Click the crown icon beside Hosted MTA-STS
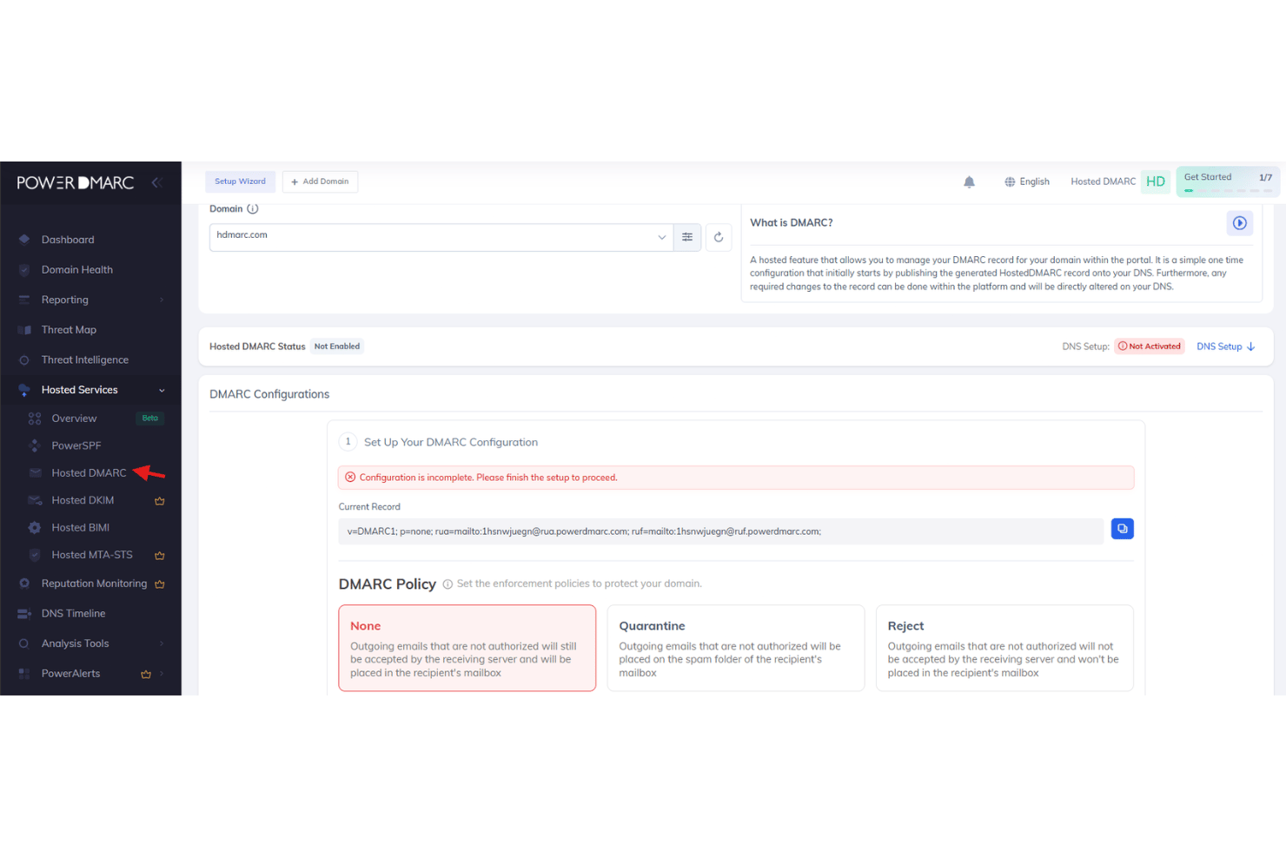The width and height of the screenshot is (1286, 857). point(160,556)
